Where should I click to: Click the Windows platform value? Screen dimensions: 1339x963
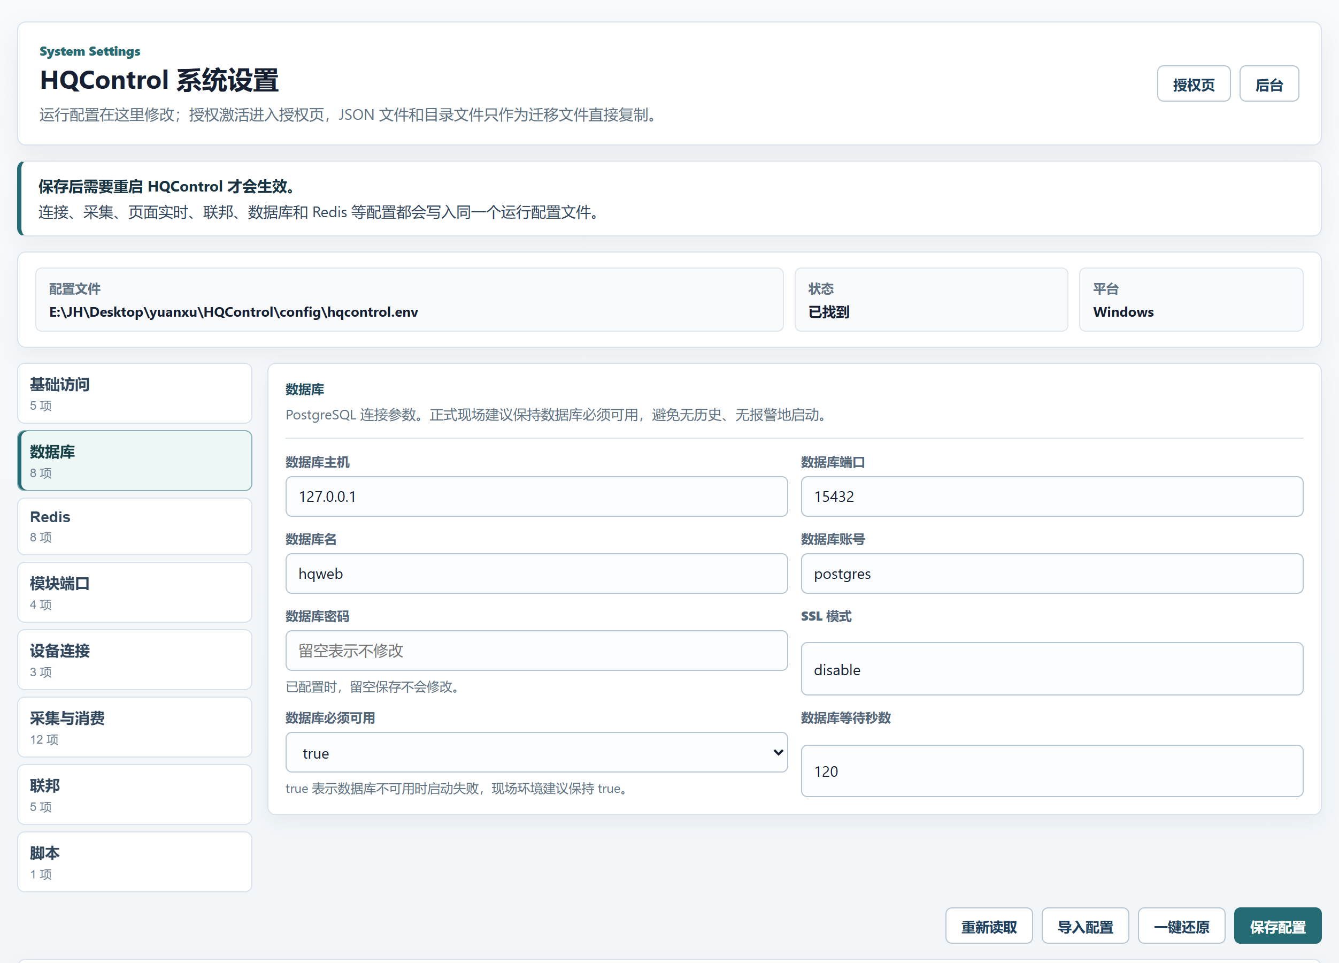pos(1123,312)
